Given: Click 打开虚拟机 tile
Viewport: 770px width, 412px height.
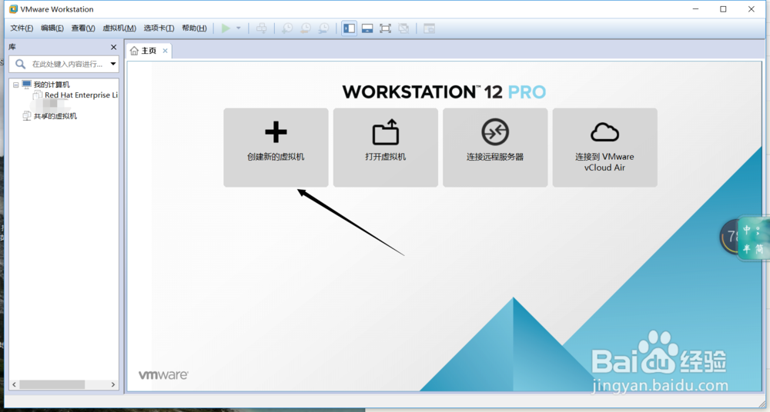Looking at the screenshot, I should point(386,148).
